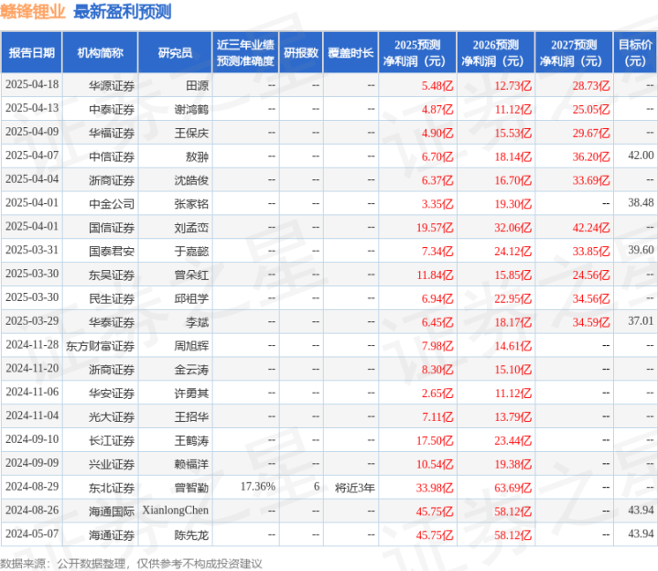Click the 13.79亿 value

click(512, 417)
